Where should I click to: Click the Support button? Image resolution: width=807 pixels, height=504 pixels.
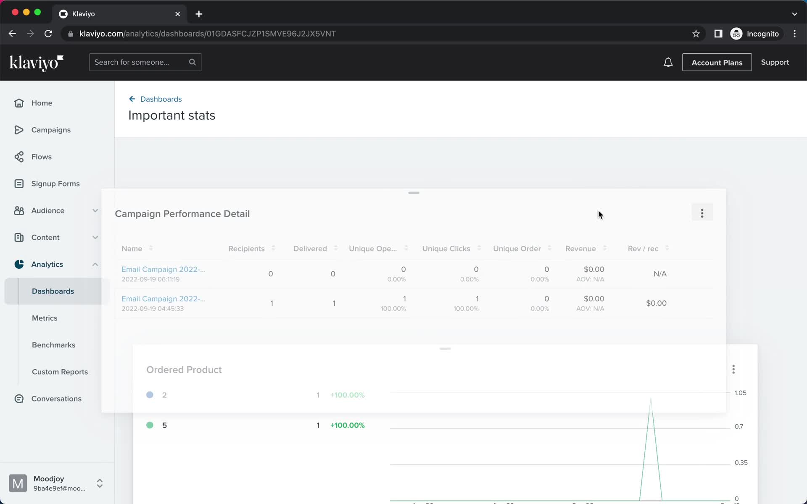(x=775, y=62)
